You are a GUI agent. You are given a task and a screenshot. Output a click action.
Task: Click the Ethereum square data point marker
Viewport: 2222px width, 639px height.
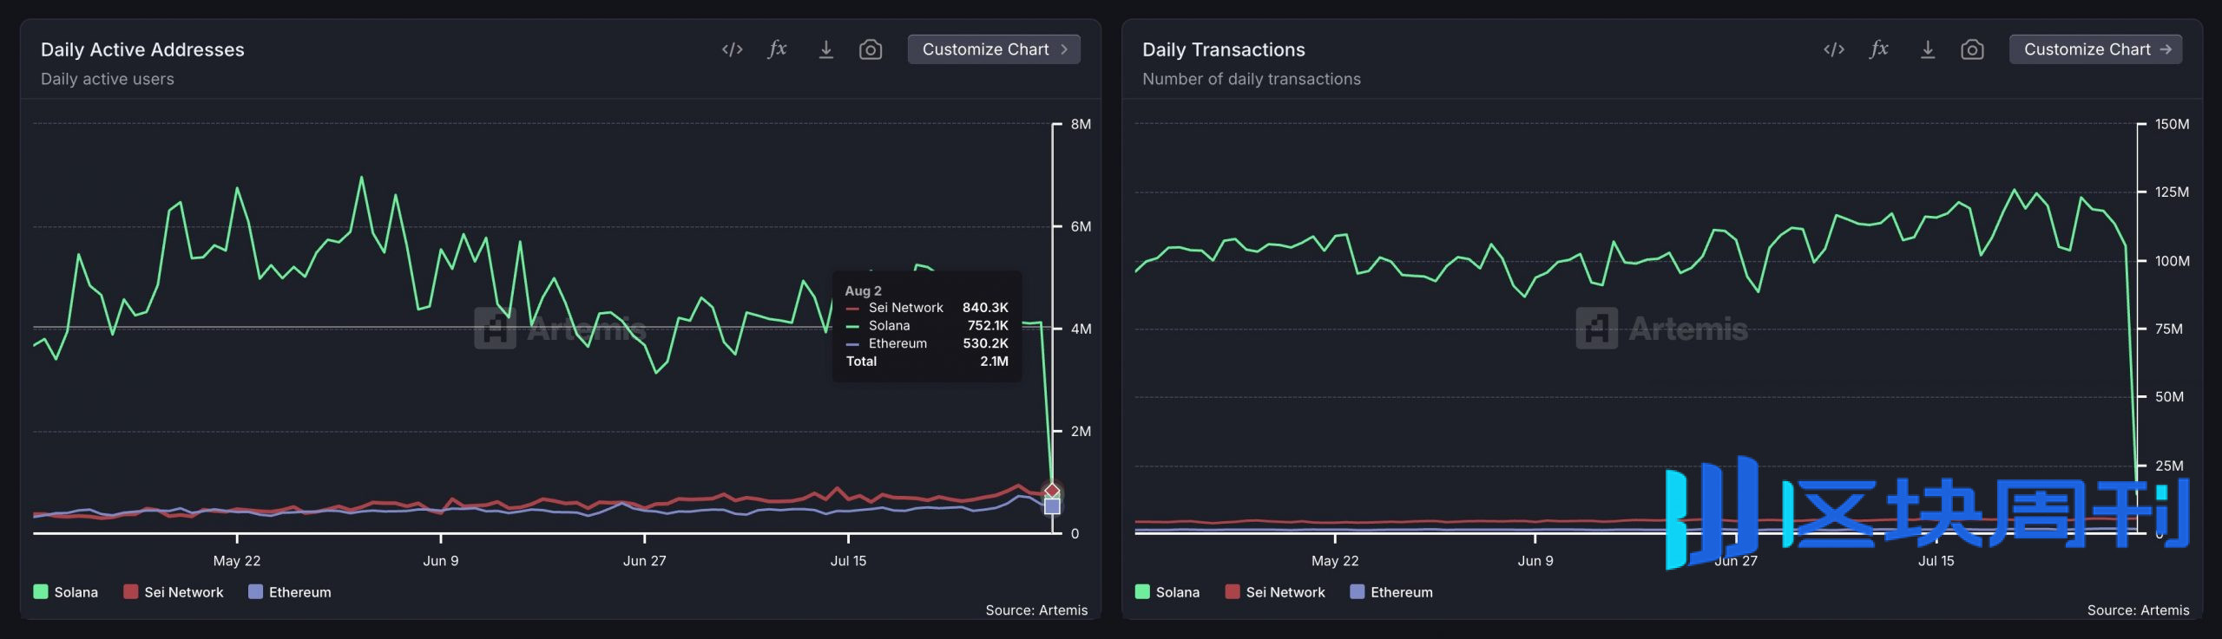(x=1052, y=506)
